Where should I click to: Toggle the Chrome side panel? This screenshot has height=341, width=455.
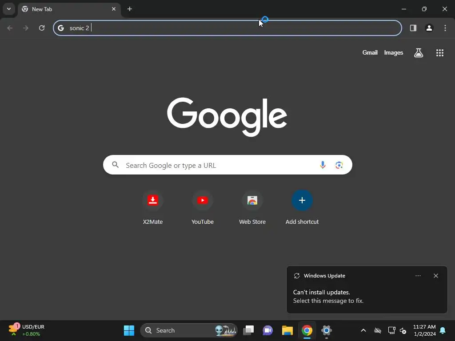point(413,28)
